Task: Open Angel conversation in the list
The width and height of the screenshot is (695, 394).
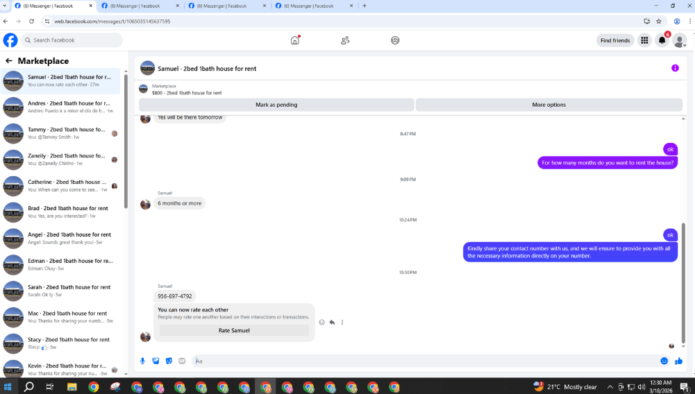Action: coord(60,238)
